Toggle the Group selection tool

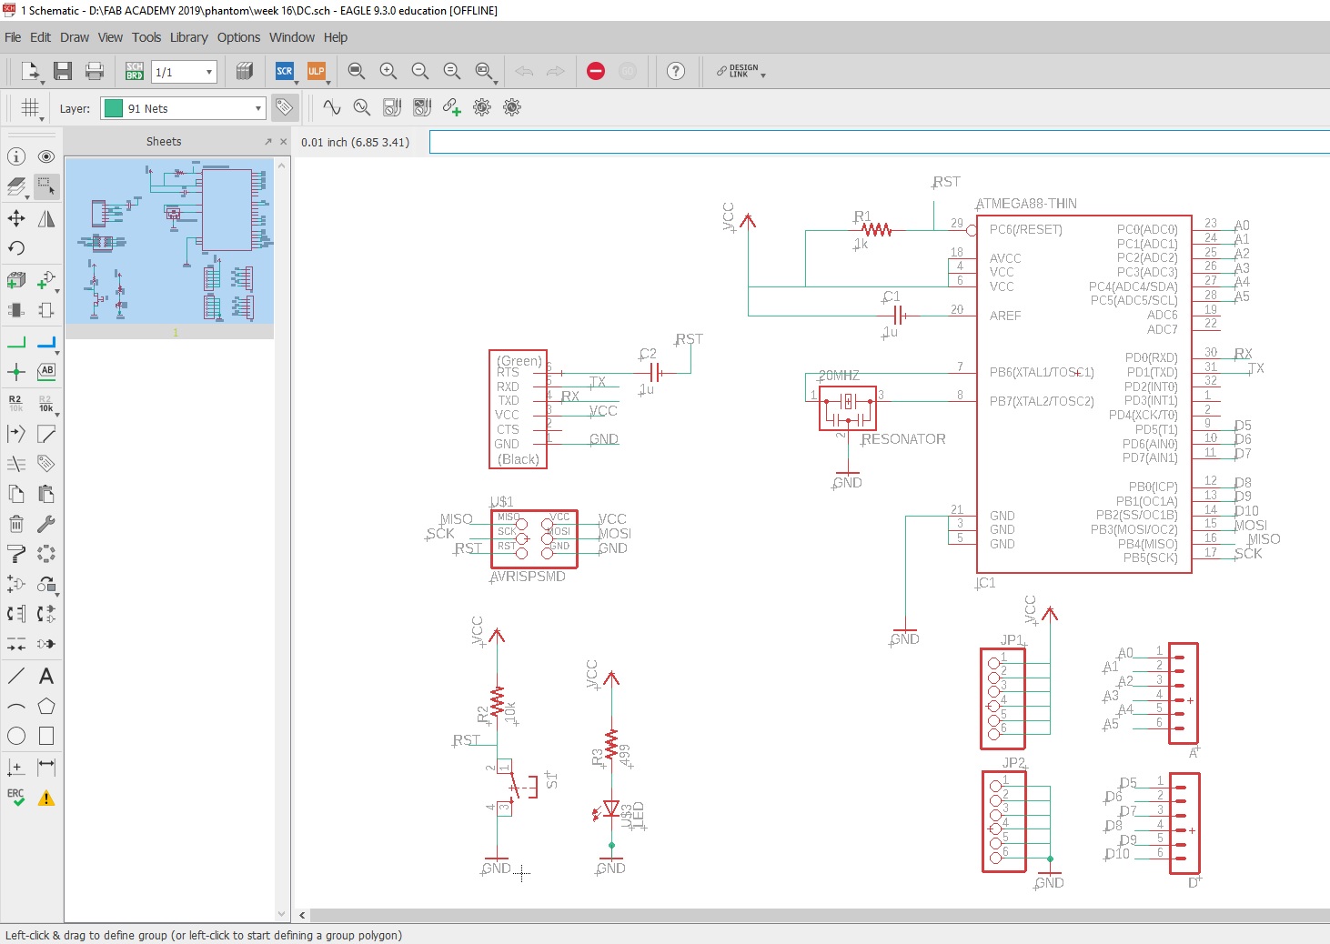click(x=46, y=186)
